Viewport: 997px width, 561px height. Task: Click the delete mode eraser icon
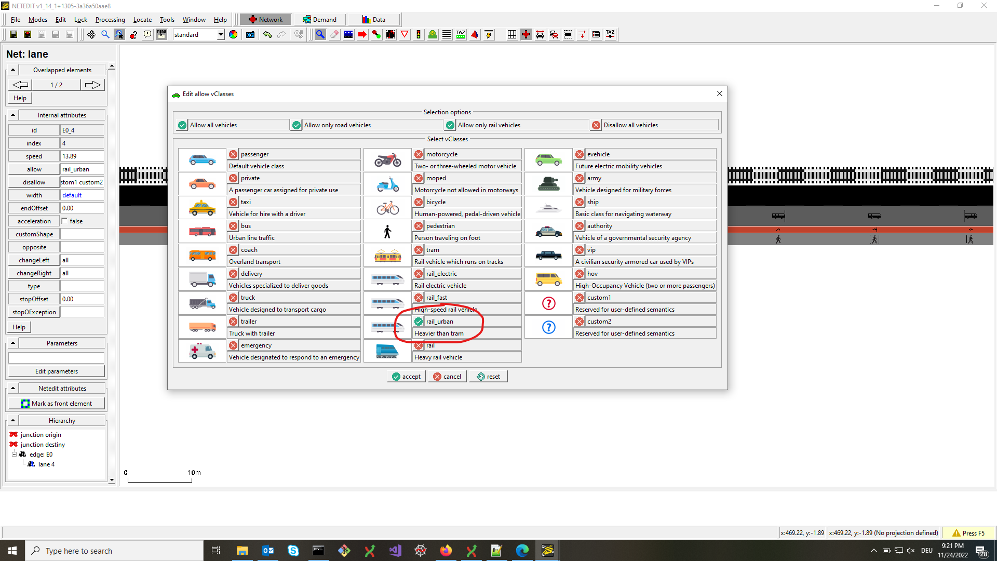click(334, 34)
